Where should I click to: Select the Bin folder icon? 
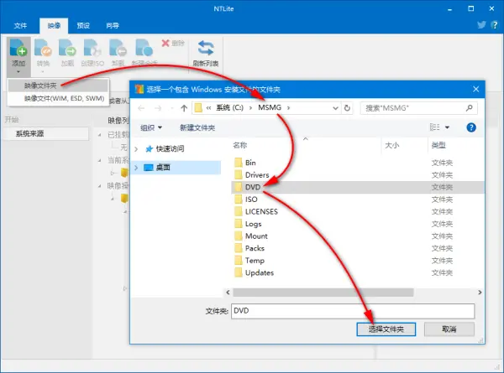tap(239, 163)
